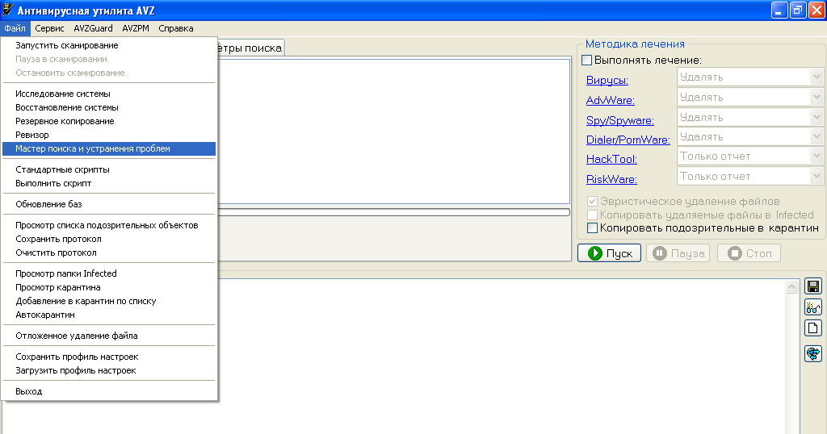Click the Стоп button
The image size is (827, 434).
[x=749, y=253]
